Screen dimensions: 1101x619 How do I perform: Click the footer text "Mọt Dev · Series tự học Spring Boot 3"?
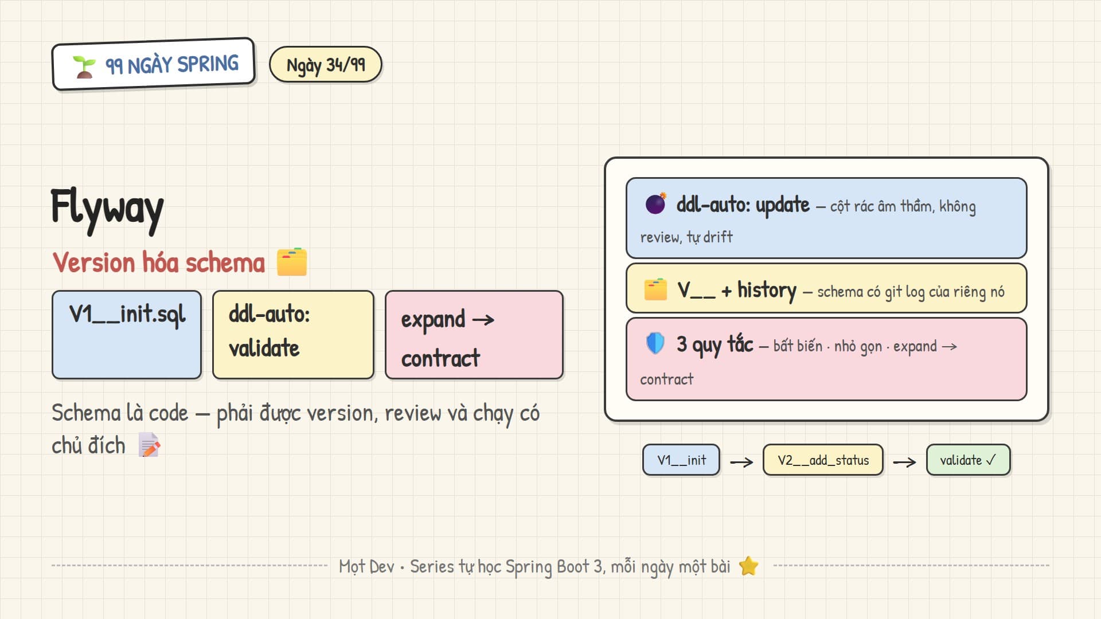pos(471,567)
